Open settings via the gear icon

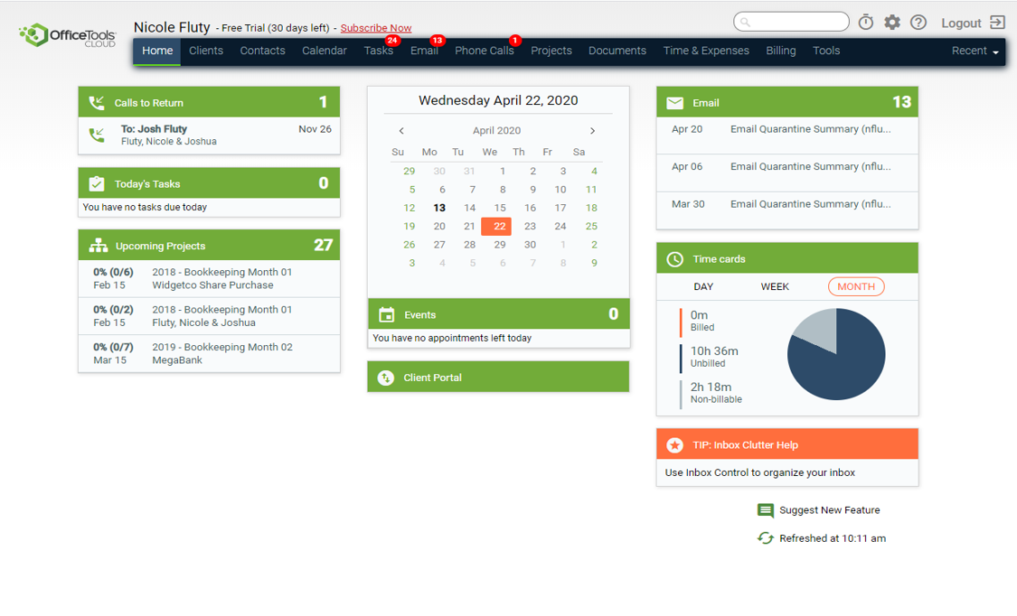point(892,23)
